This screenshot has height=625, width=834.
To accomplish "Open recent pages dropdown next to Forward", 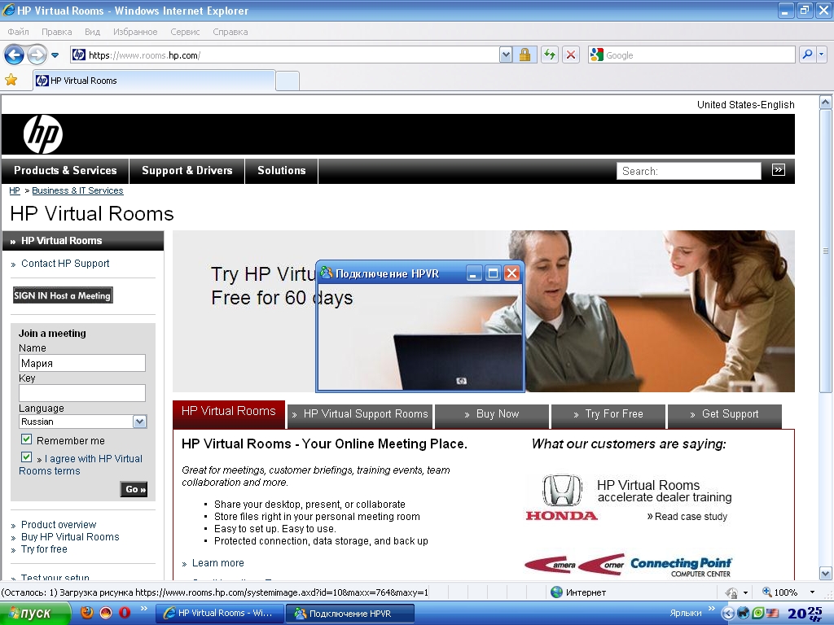I will pos(55,55).
